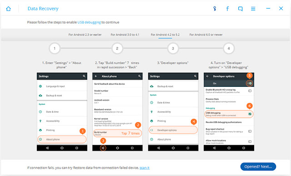The width and height of the screenshot is (291, 176).
Task: Open the feedback chat icon
Action: 240,9
